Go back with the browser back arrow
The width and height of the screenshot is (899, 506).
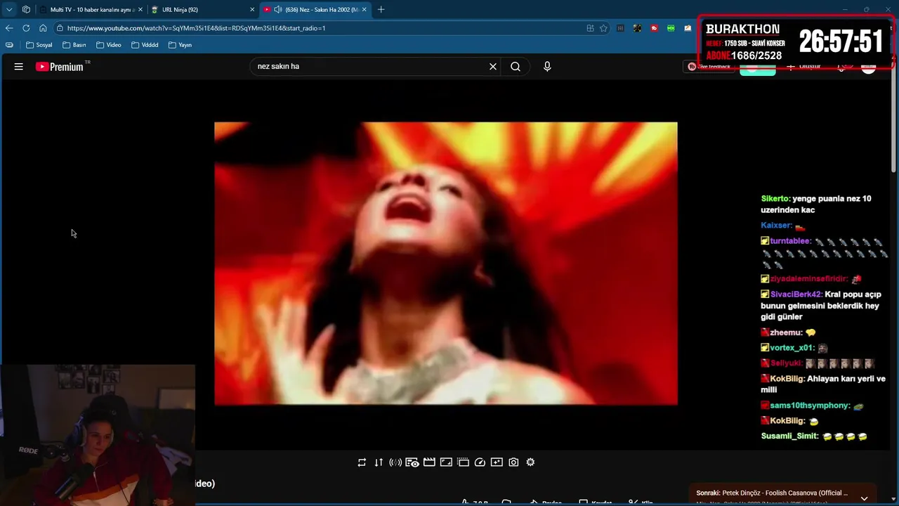[9, 28]
